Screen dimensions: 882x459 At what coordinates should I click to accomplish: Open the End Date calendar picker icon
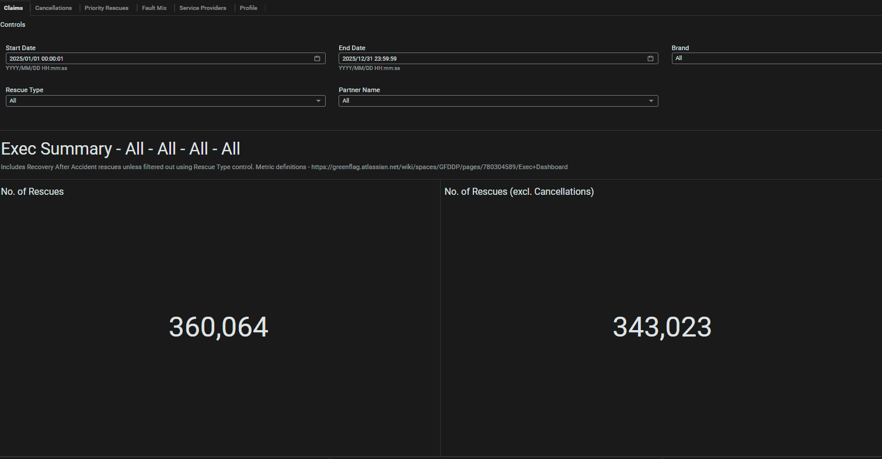[x=650, y=59]
